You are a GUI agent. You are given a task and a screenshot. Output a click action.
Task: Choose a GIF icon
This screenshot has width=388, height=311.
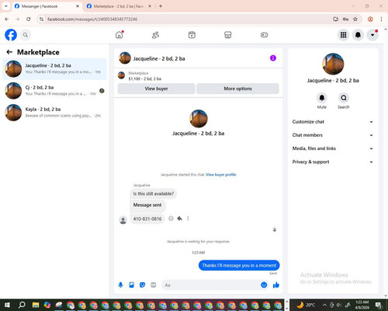pyautogui.click(x=154, y=285)
